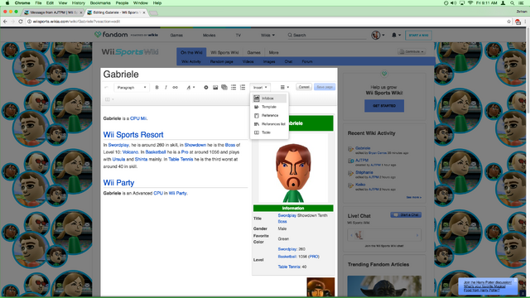The width and height of the screenshot is (530, 298).
Task: Choose Reference from Insert menu
Action: (269, 116)
